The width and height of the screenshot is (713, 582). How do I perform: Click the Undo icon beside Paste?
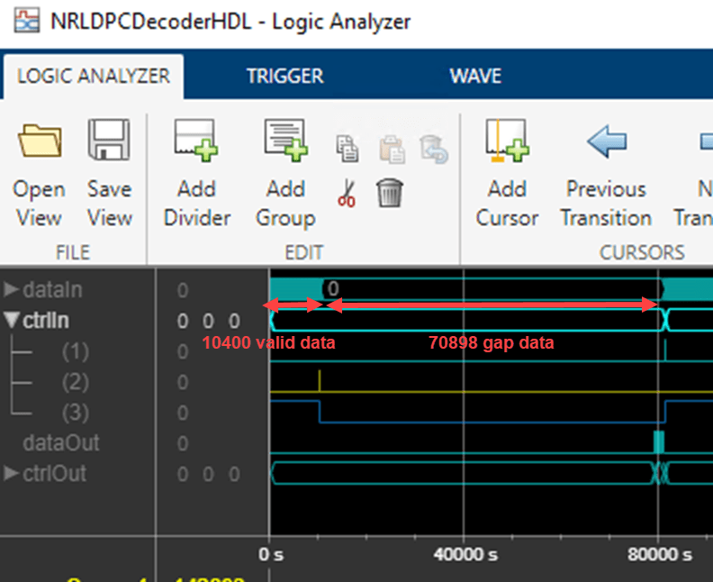434,149
